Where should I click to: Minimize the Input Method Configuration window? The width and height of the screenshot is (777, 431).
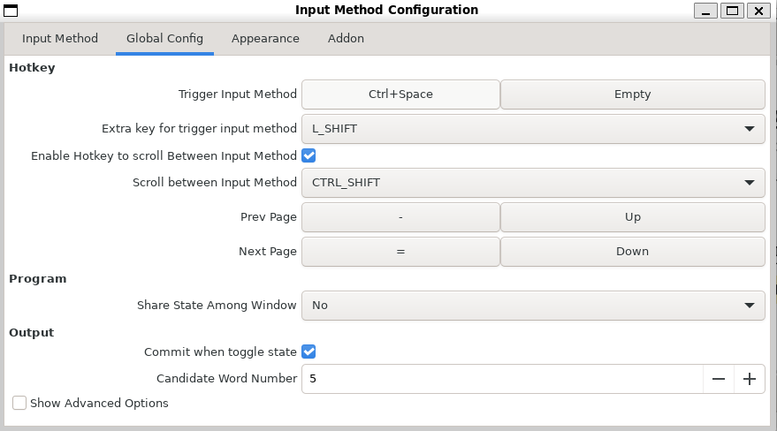coord(705,11)
